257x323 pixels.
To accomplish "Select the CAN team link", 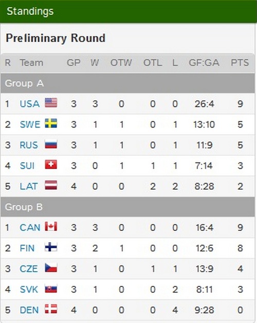I will point(30,228).
